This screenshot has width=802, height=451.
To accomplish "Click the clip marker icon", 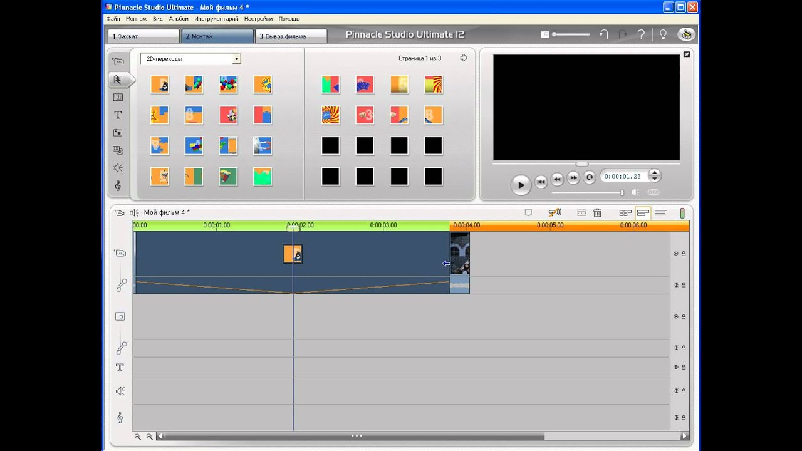I will point(528,213).
